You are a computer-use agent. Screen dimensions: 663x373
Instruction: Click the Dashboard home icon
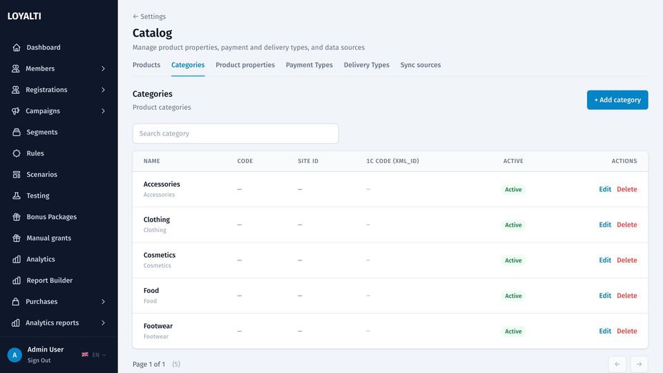(x=17, y=48)
